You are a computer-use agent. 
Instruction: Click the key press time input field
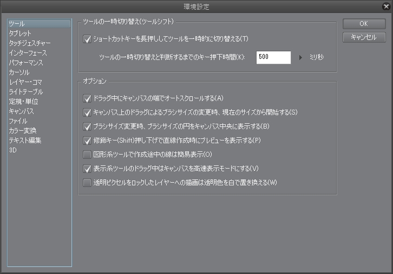[x=273, y=57]
